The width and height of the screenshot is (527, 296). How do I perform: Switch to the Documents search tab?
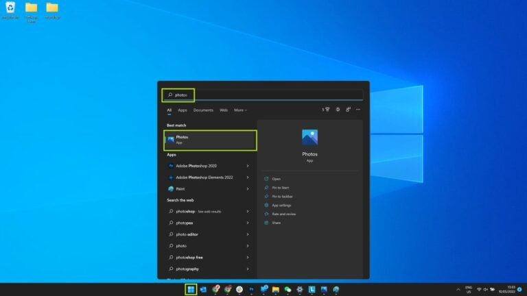203,110
